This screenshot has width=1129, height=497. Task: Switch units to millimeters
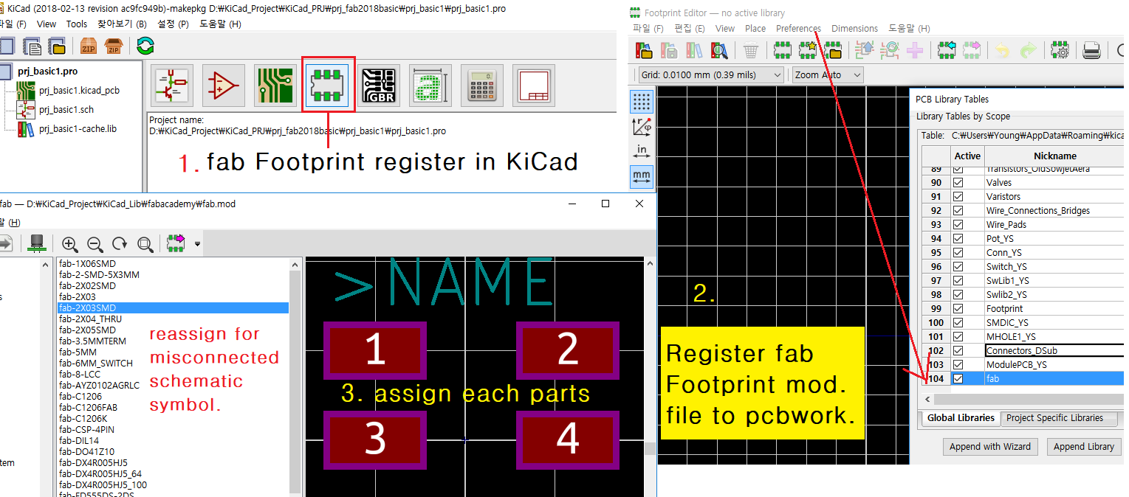(x=642, y=176)
